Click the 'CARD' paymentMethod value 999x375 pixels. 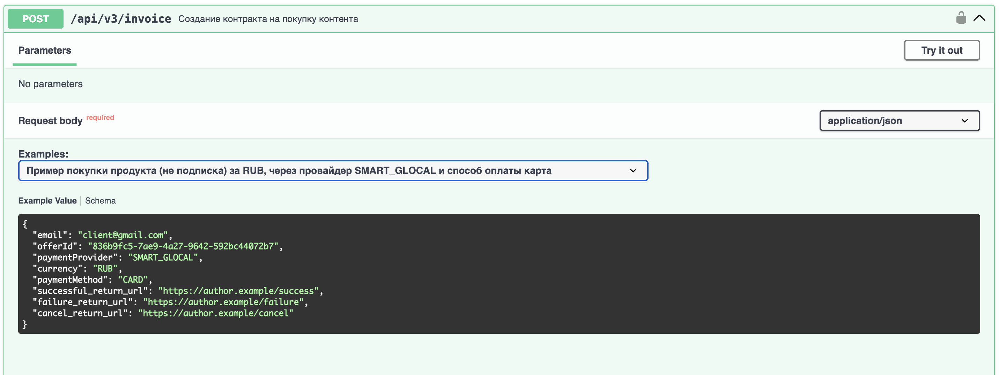(x=133, y=280)
